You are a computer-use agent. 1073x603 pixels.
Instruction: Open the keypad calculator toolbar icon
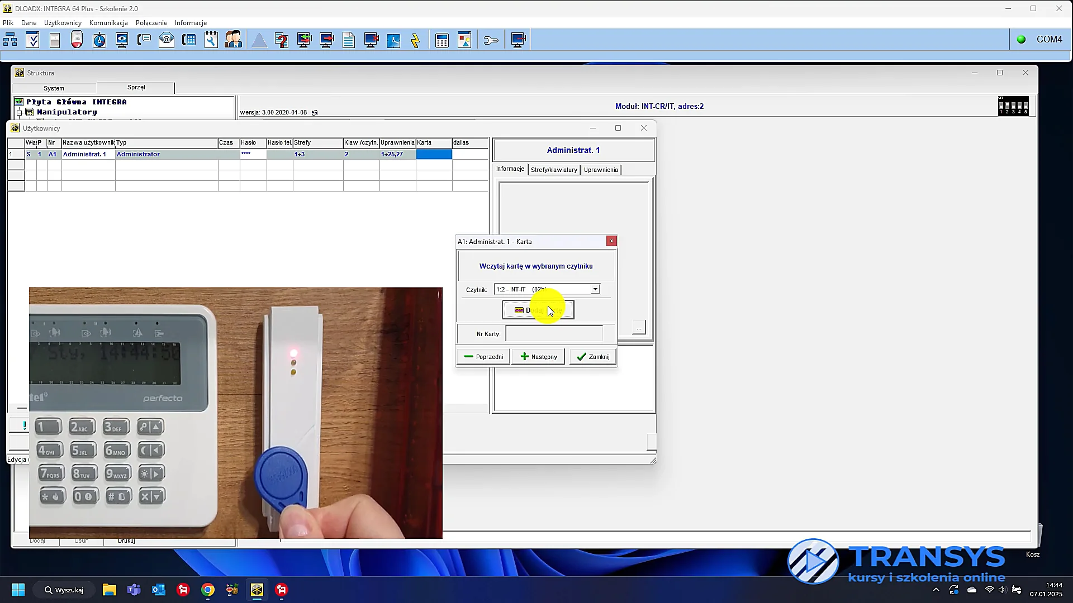442,40
